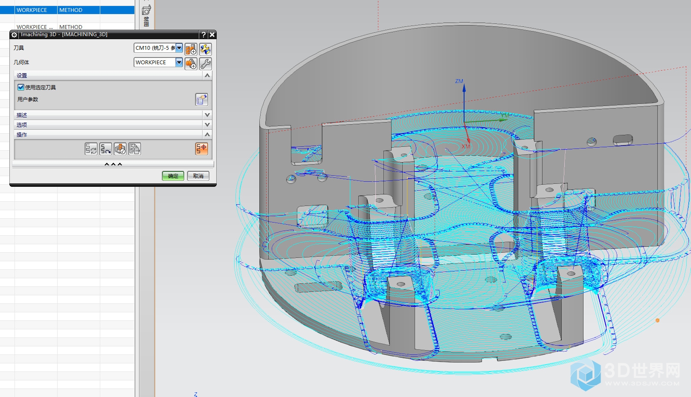The height and width of the screenshot is (397, 691).
Task: Click the Generate tool path icon
Action: [x=91, y=149]
